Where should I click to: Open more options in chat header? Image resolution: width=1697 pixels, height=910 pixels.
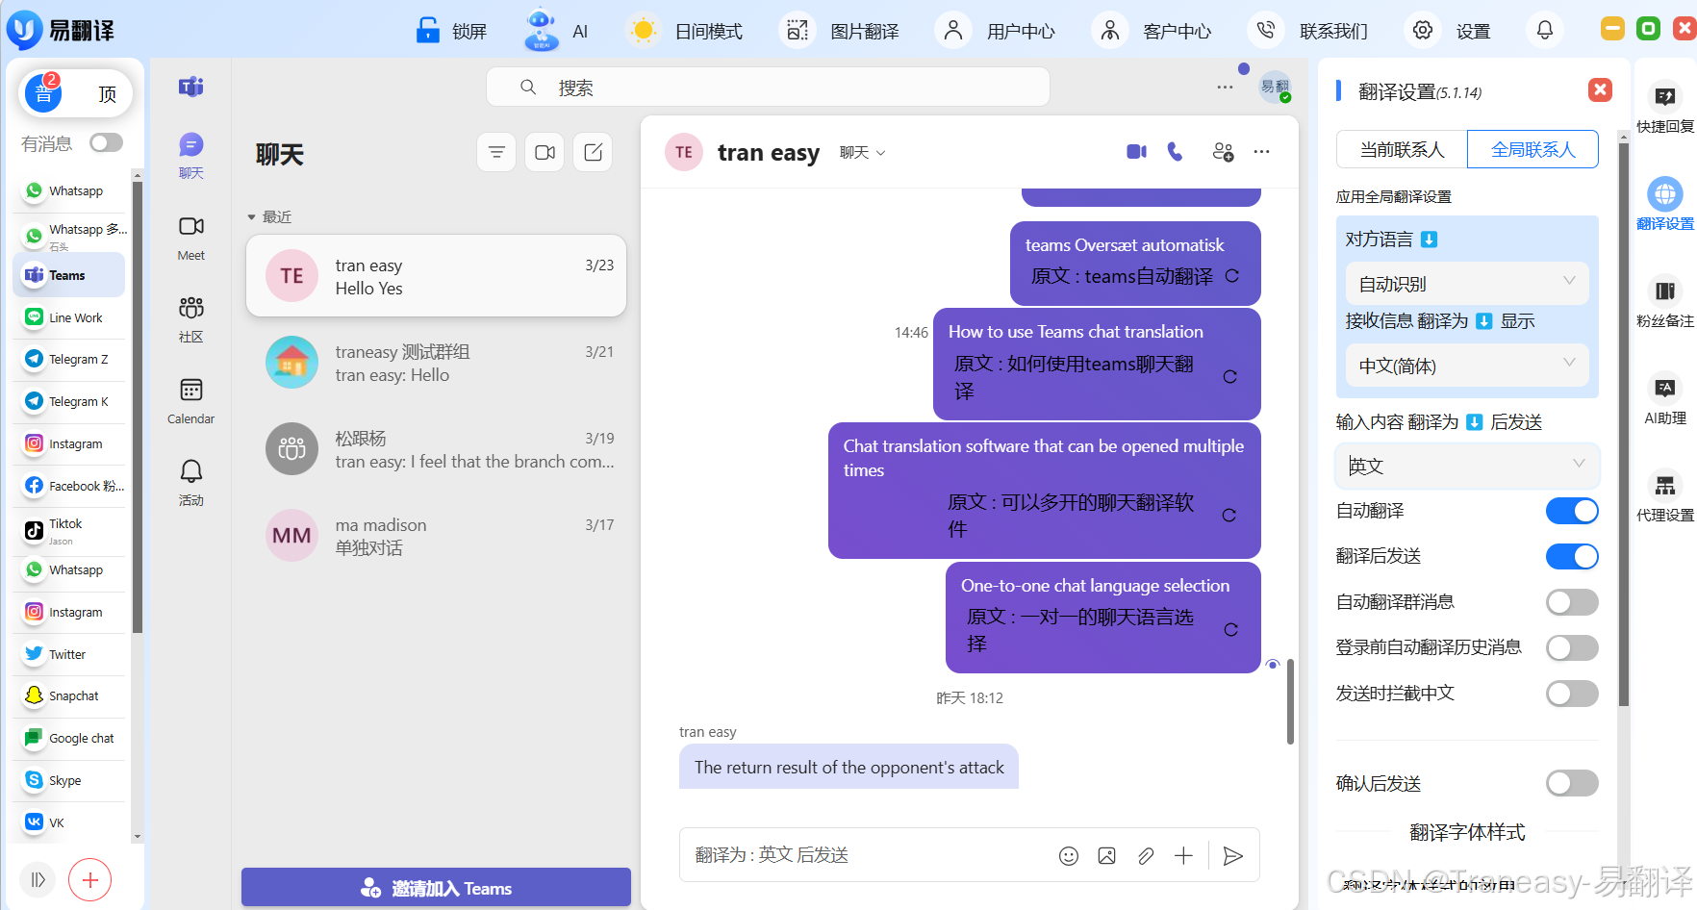pyautogui.click(x=1261, y=152)
